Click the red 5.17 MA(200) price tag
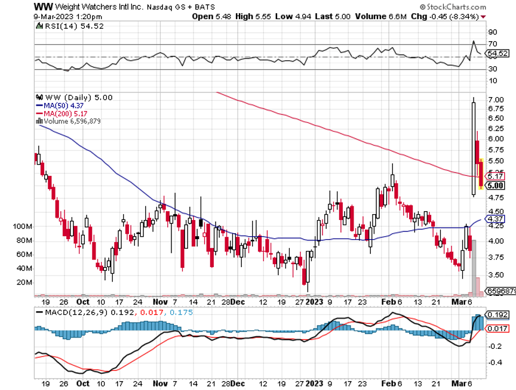 pos(496,176)
